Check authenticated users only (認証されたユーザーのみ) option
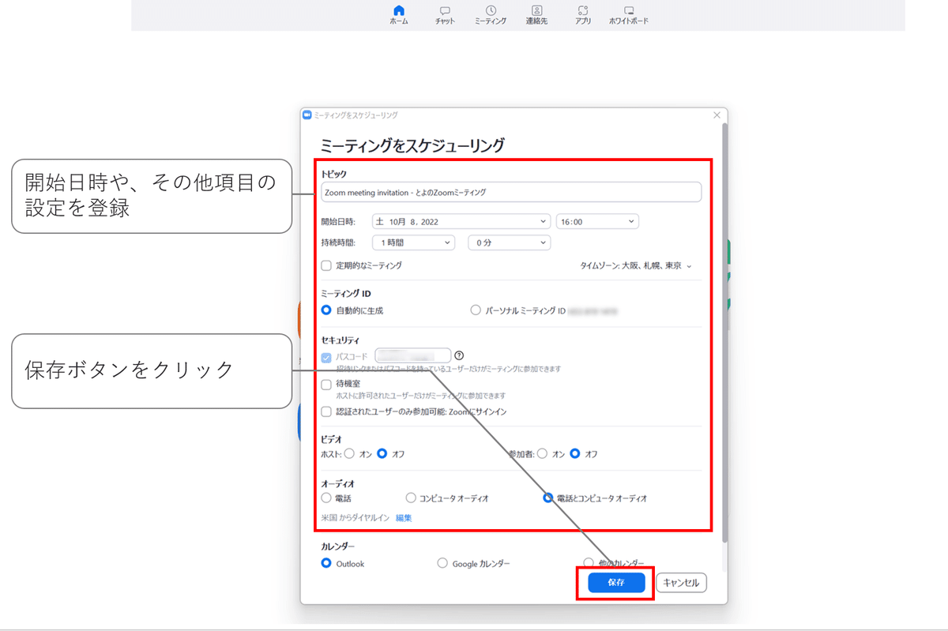The width and height of the screenshot is (948, 631). click(326, 411)
